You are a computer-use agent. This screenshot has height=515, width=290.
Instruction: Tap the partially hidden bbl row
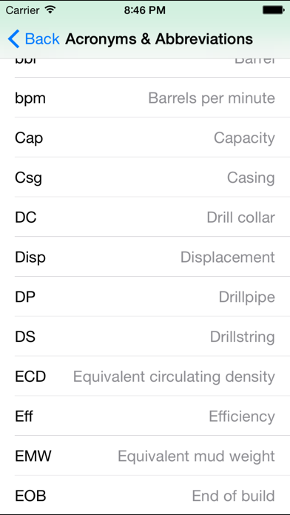[145, 68]
